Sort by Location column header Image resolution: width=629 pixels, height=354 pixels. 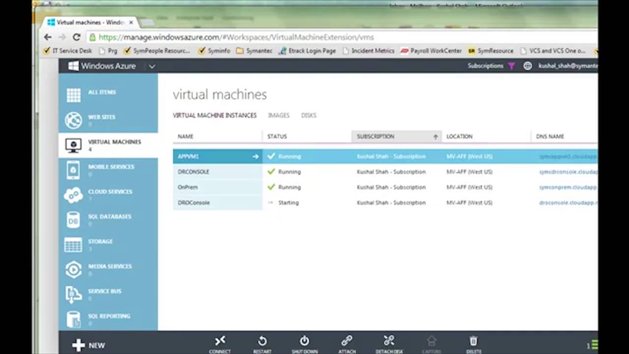(486, 136)
